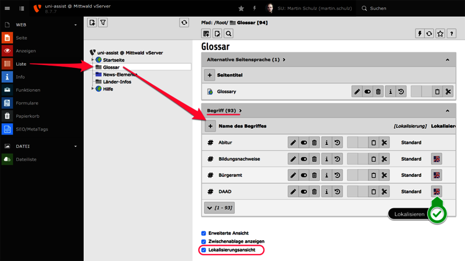Refresh the page tree
The width and height of the screenshot is (465, 261).
point(184,23)
